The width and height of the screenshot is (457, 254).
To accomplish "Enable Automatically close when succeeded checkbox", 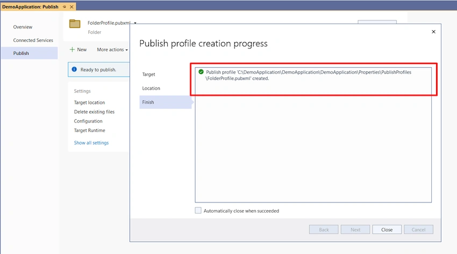I will (198, 211).
